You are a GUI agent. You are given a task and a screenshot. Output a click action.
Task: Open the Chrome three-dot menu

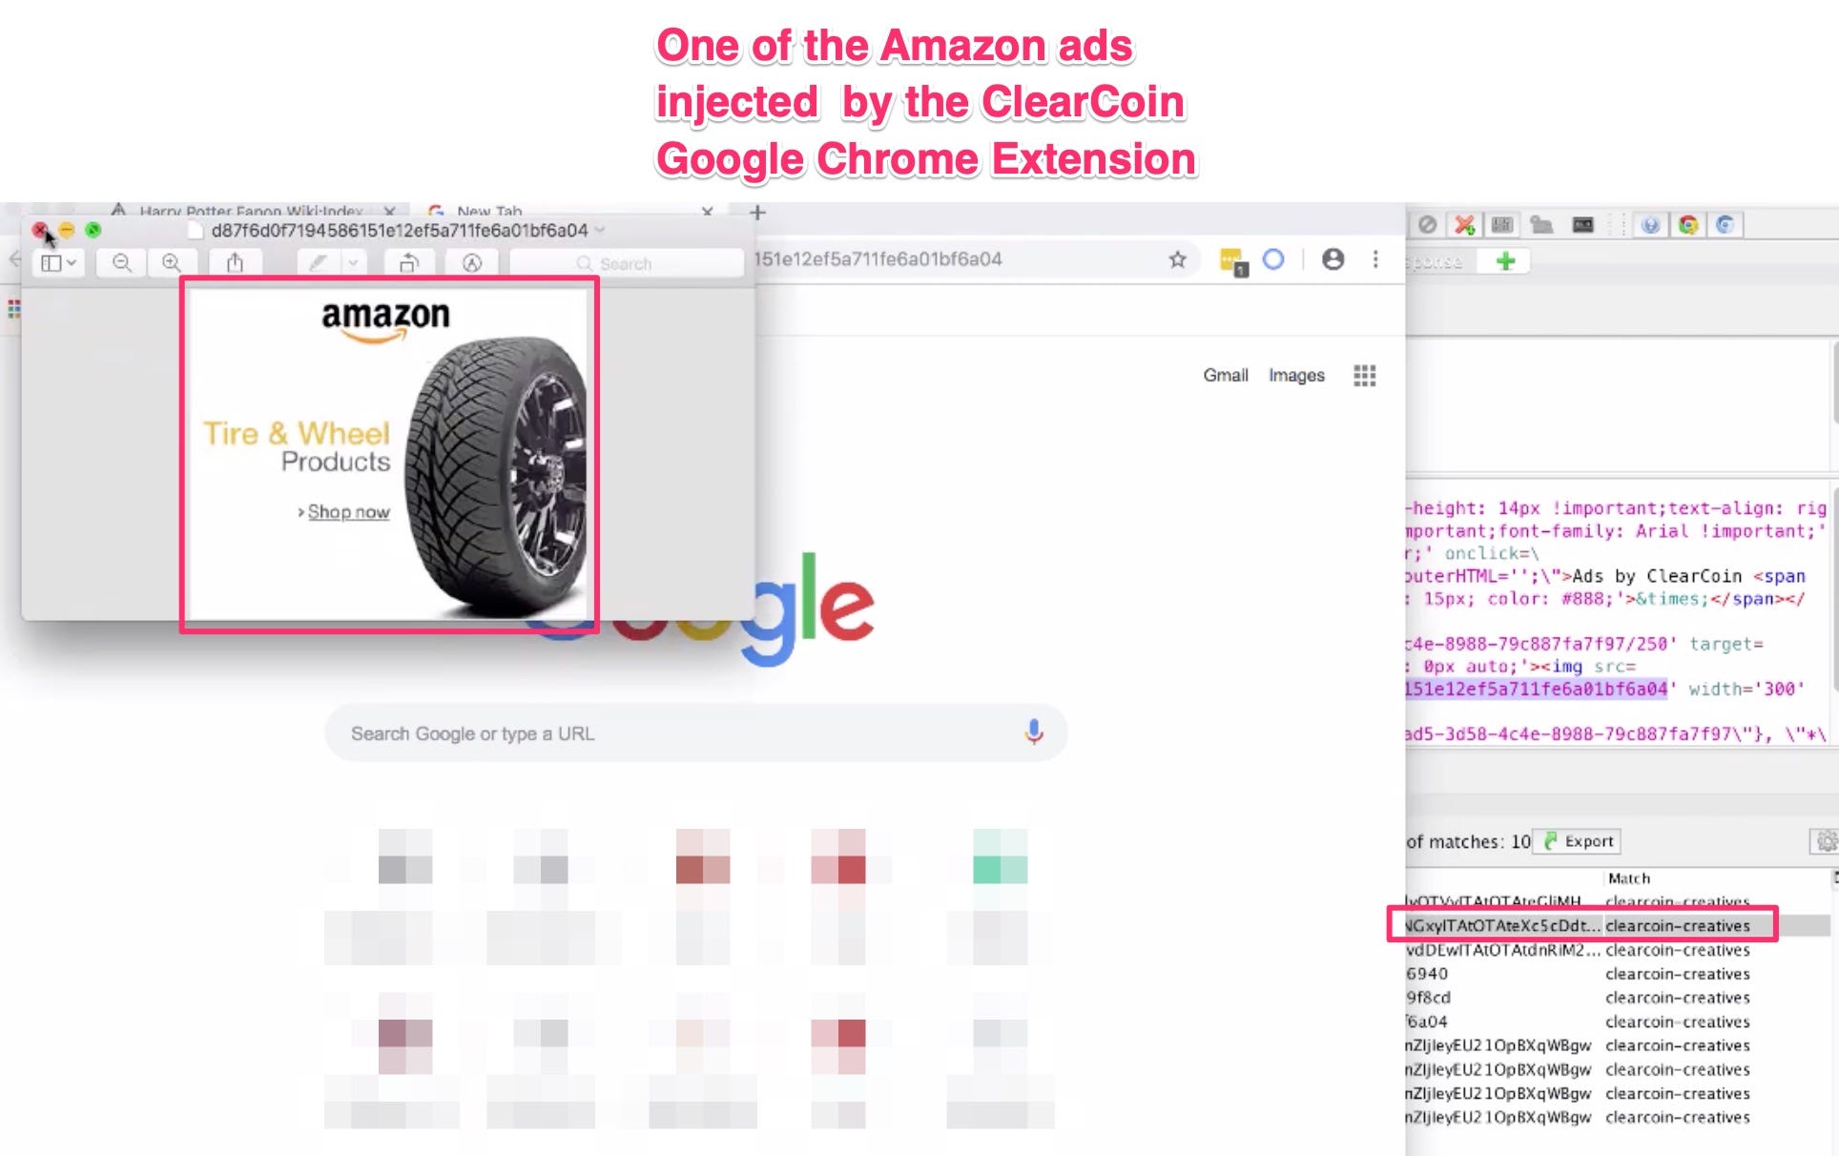[1375, 259]
